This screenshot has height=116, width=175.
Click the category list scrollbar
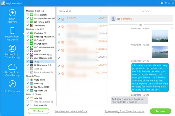coord(55,49)
